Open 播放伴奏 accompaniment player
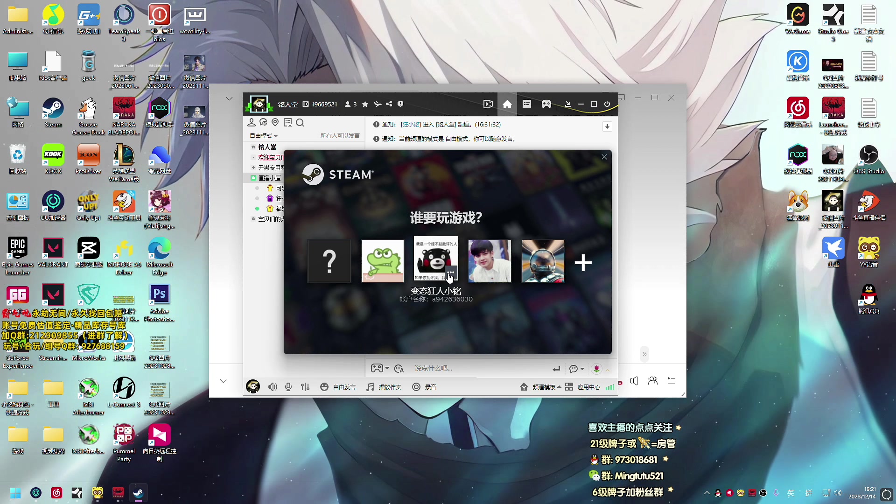This screenshot has width=896, height=504. click(x=384, y=387)
